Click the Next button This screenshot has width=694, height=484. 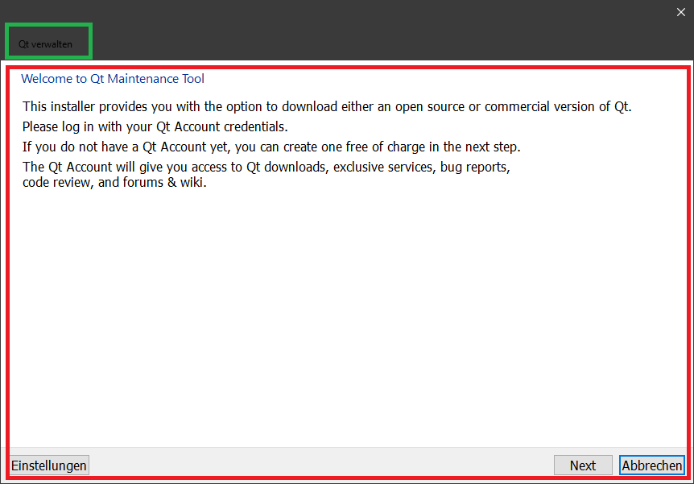[x=583, y=465]
